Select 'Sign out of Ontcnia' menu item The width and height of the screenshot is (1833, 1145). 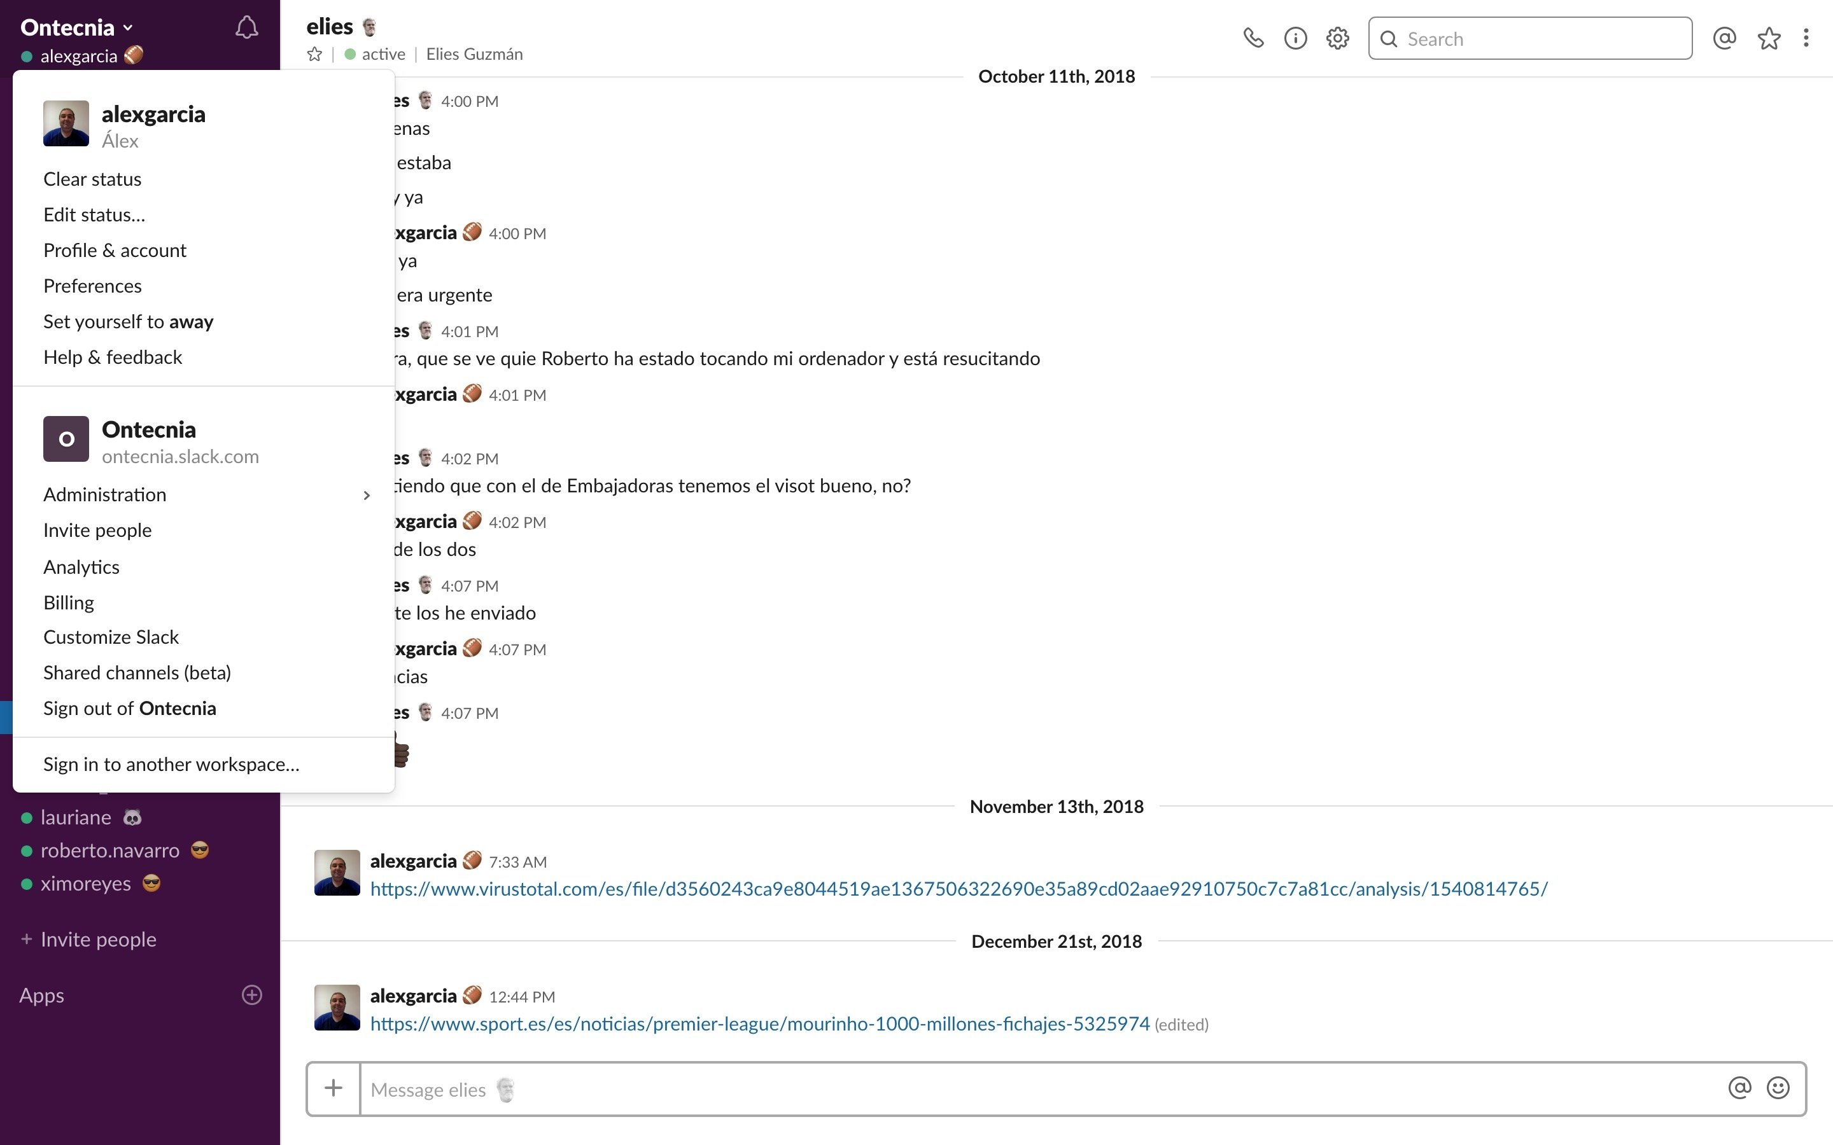129,709
